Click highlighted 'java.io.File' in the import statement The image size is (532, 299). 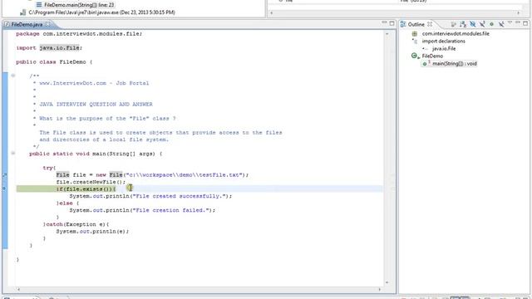(x=59, y=48)
